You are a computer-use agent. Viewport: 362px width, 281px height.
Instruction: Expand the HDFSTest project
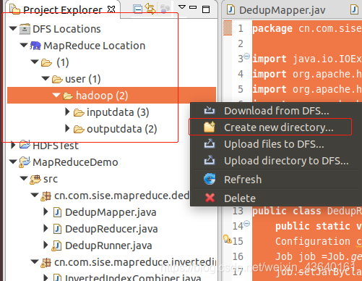[13, 145]
